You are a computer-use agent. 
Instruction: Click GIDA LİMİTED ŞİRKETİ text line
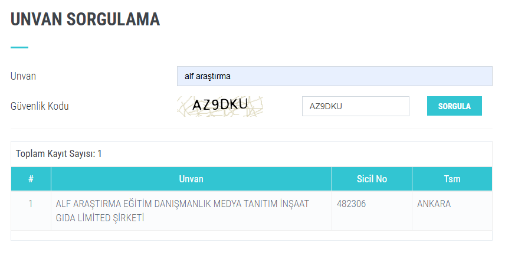point(100,218)
